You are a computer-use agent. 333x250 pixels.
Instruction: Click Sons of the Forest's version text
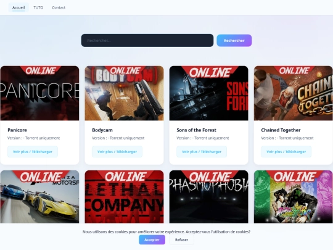(203, 138)
